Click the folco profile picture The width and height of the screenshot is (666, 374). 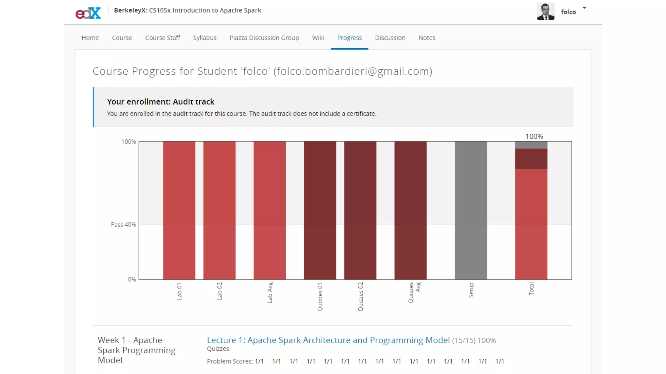[545, 12]
